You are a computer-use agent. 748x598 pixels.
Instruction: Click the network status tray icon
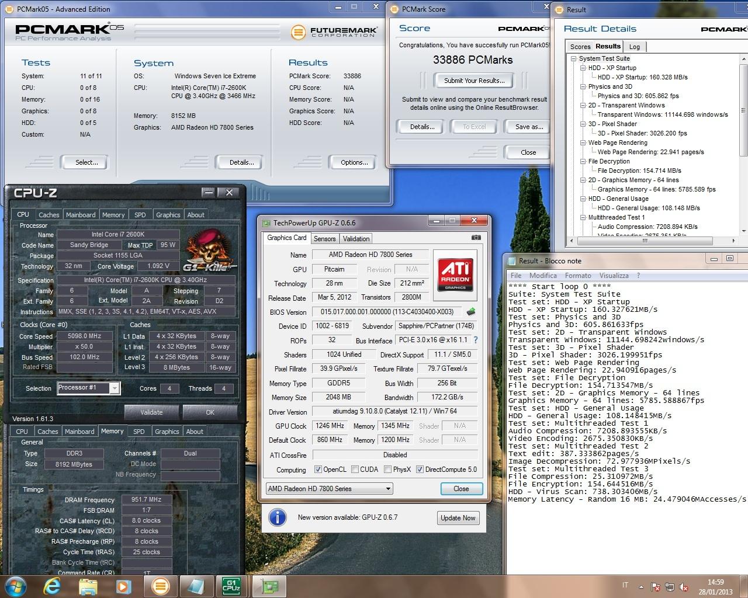[670, 587]
